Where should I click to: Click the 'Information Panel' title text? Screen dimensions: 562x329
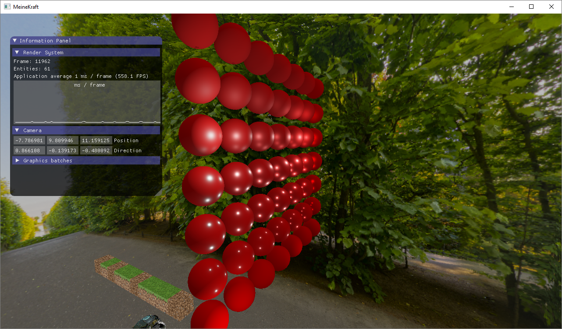click(45, 41)
